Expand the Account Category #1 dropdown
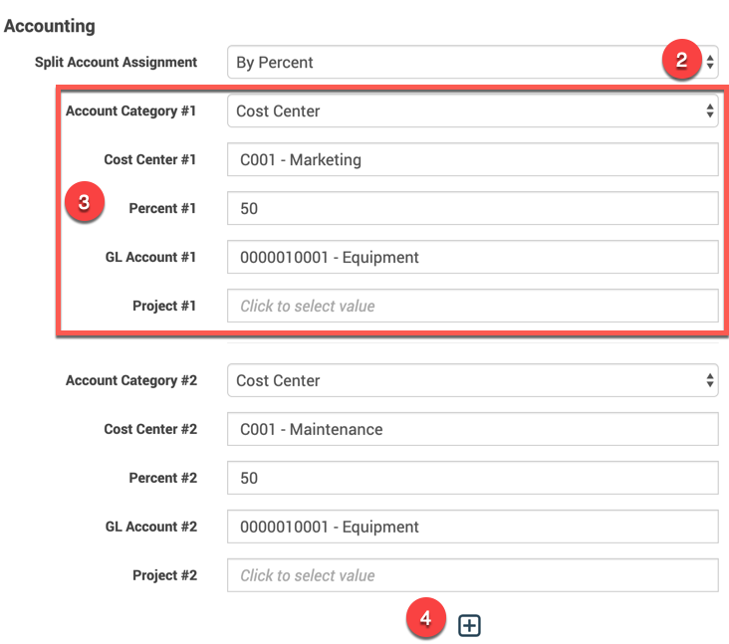This screenshot has width=729, height=644. [472, 111]
